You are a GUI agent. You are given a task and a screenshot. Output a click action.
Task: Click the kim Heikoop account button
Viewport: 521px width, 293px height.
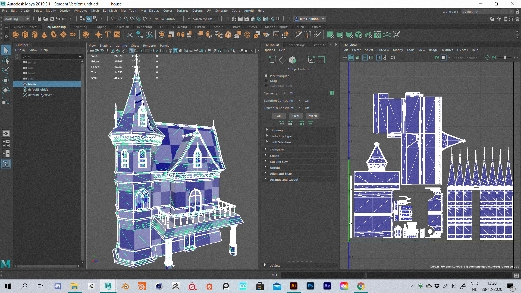tap(309, 19)
